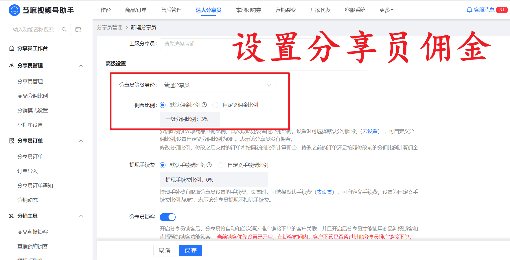Open the 分享员等级身份 dropdown

tap(217, 85)
